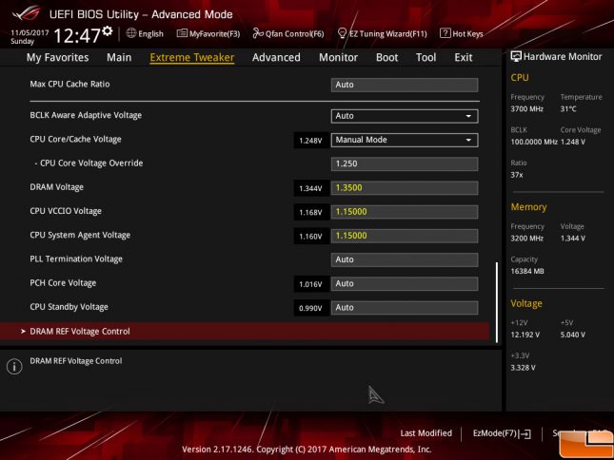Click the 0.990V Standby Voltage readout
Viewport: 614px width, 460px height.
tap(311, 308)
